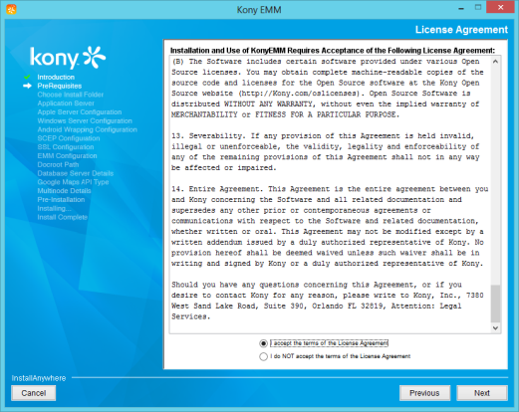Minimize the Kony EMM installer window

tap(461, 8)
